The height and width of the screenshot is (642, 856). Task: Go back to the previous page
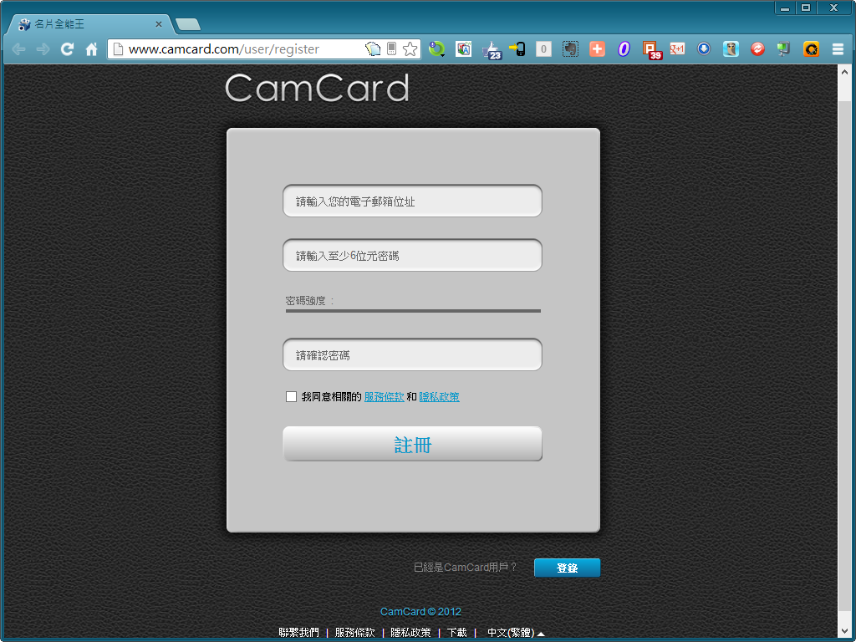pos(18,49)
